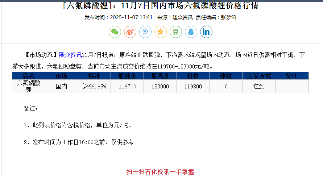
Task: Click the 交易方式 column header
Action: tap(259, 76)
